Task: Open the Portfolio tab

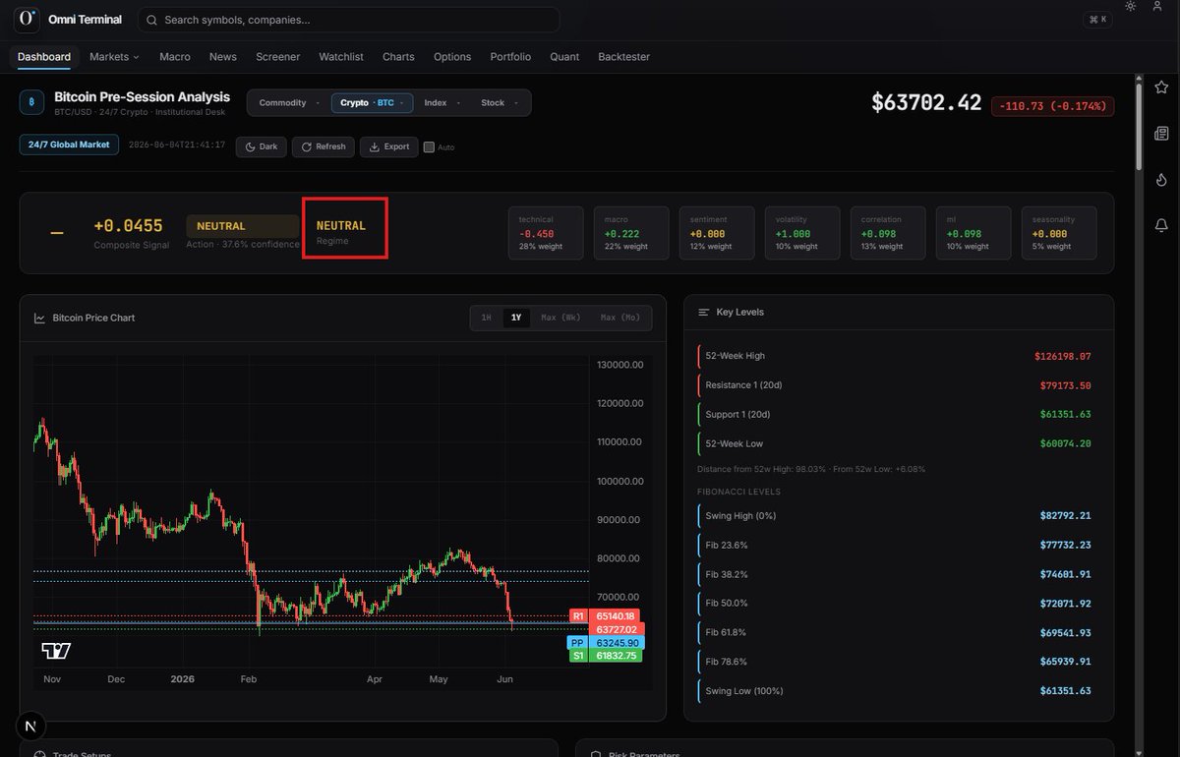Action: pos(510,57)
